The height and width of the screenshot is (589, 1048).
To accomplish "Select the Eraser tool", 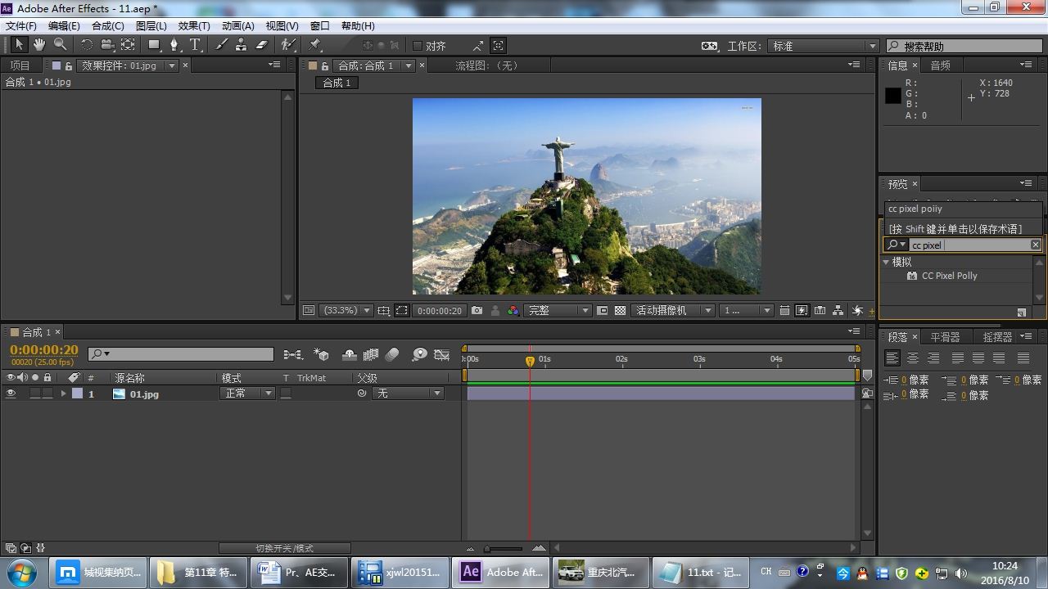I will click(x=262, y=45).
